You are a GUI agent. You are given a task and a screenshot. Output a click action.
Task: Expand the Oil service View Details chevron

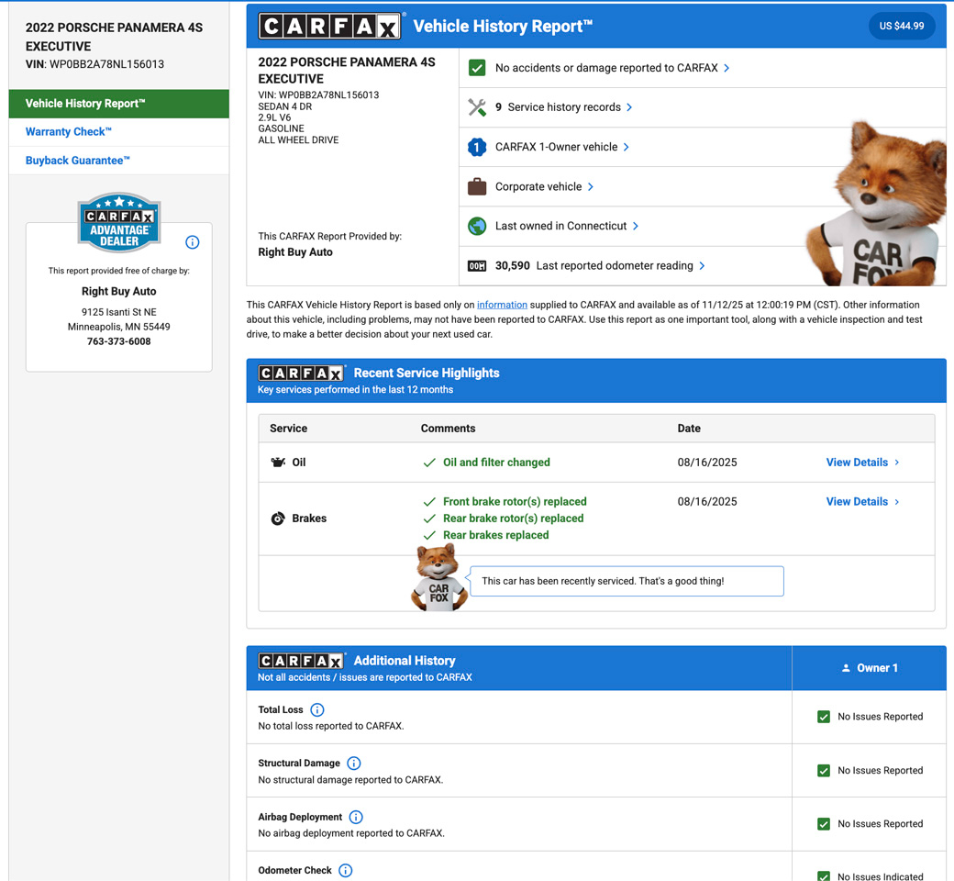[x=897, y=463]
